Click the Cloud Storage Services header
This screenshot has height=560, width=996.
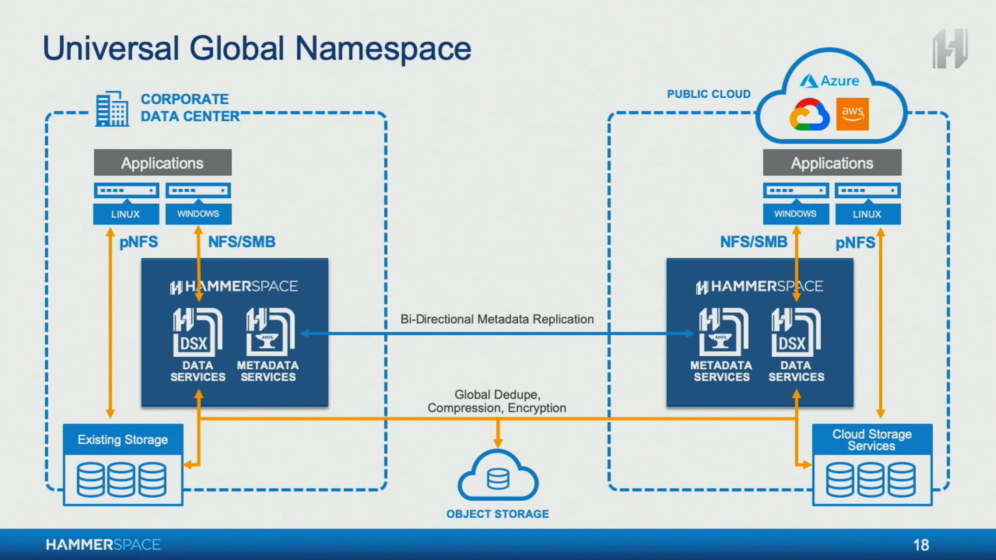872,440
